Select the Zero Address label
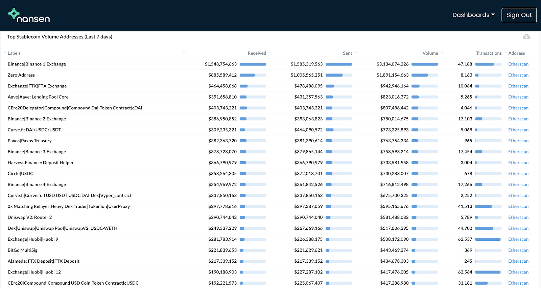541x288 pixels. 21,75
